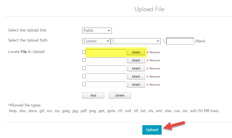Focus the New folder name text field
This screenshot has height=138, width=232.
pos(180,41)
